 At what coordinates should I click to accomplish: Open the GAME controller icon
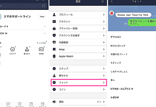(x=41, y=49)
